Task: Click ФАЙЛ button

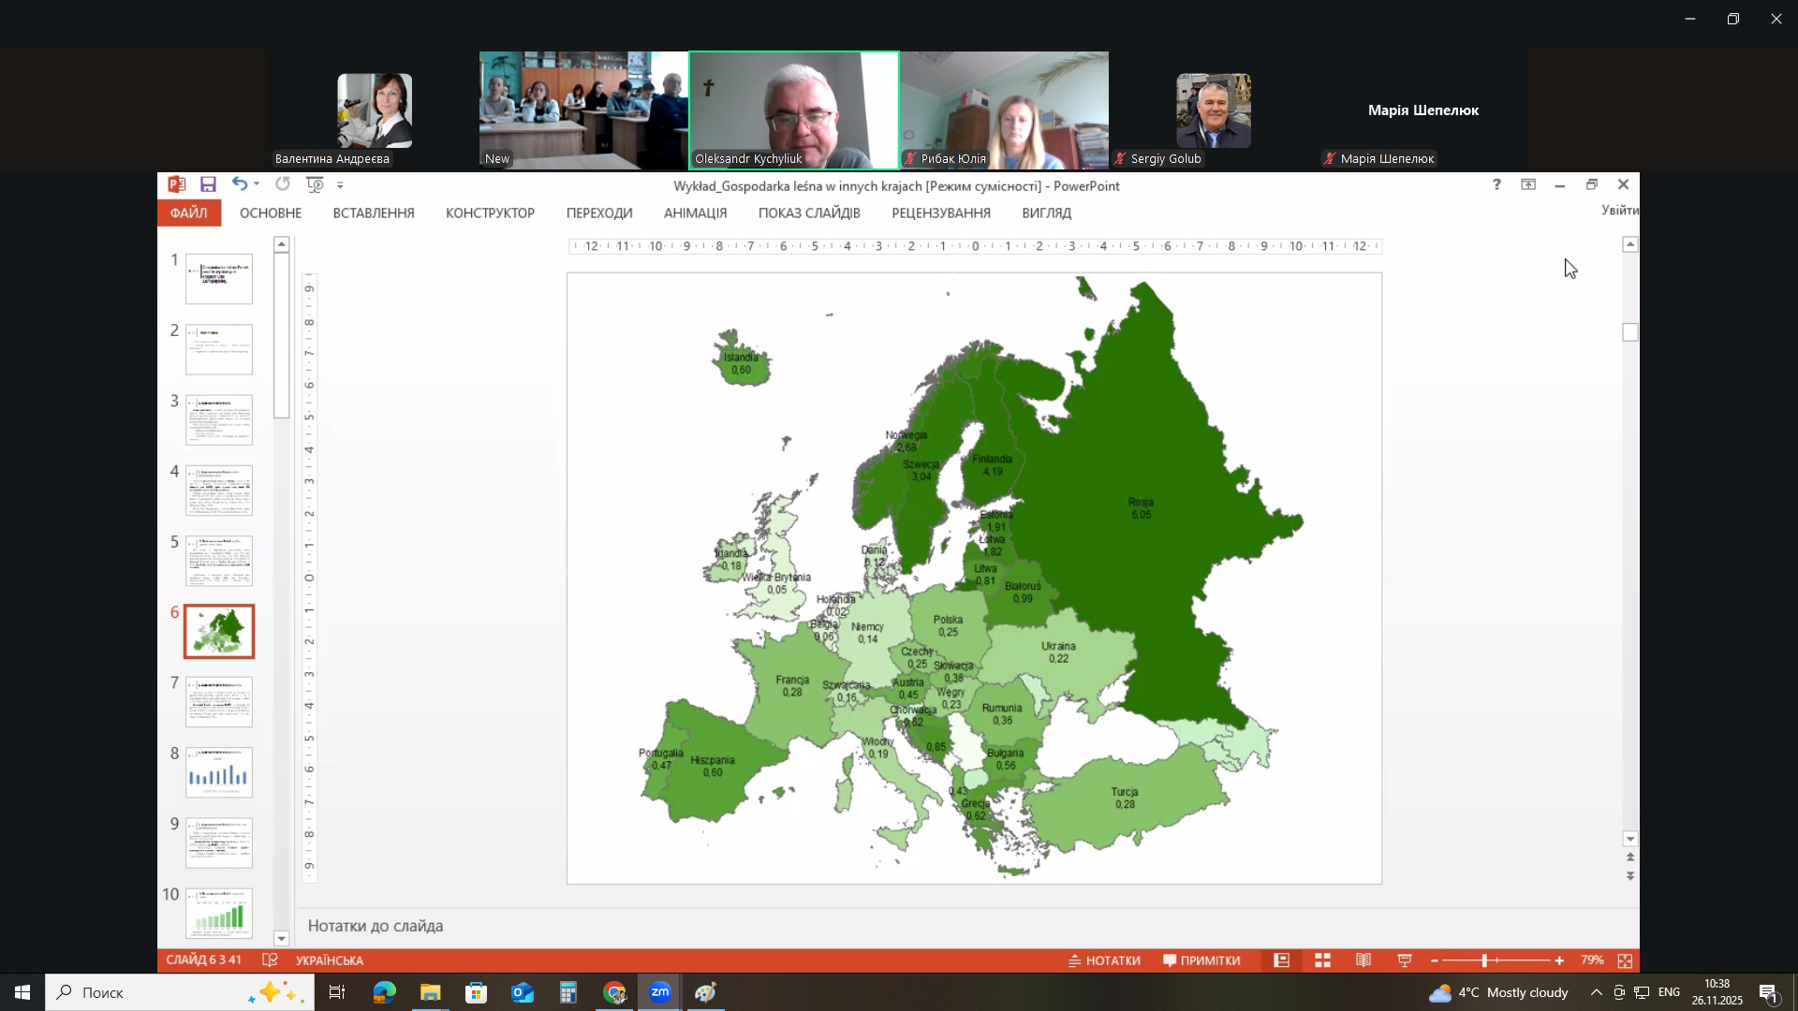Action: [188, 213]
